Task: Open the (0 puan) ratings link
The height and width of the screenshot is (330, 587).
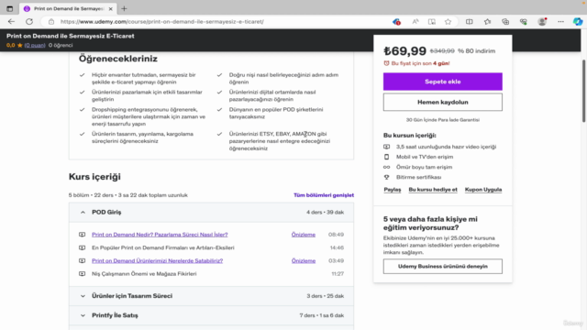Action: point(35,45)
